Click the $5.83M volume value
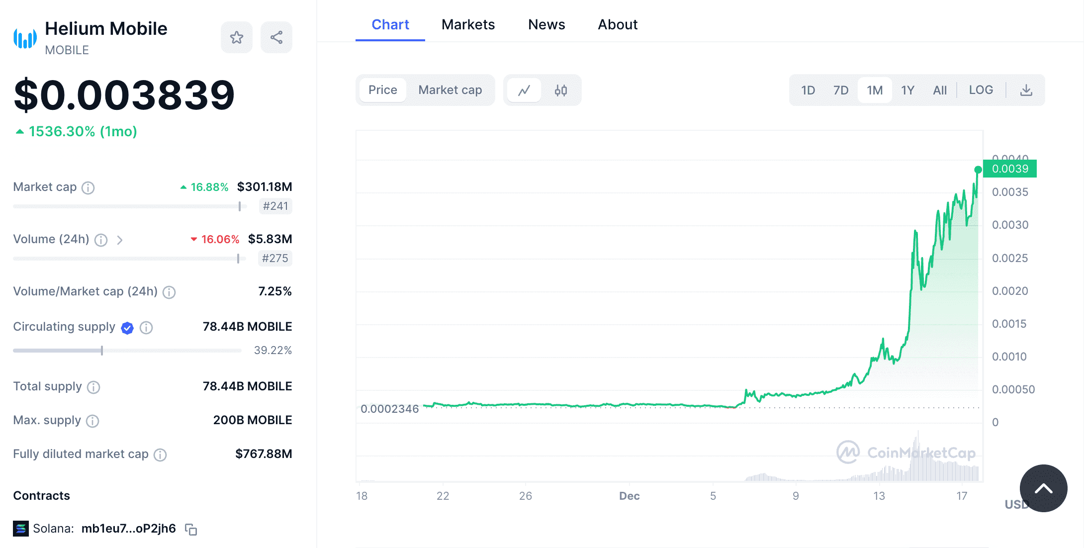 pos(270,239)
